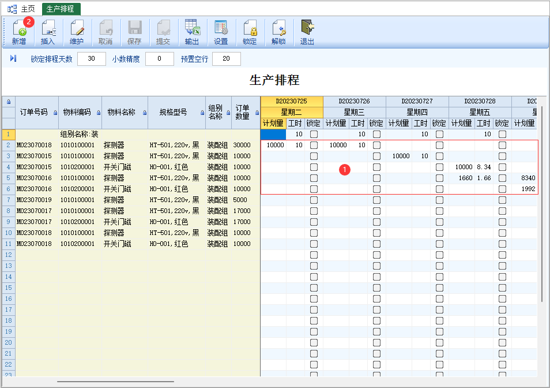Click the 锁定排程天数 input field
Image resolution: width=550 pixels, height=388 pixels.
[91, 59]
